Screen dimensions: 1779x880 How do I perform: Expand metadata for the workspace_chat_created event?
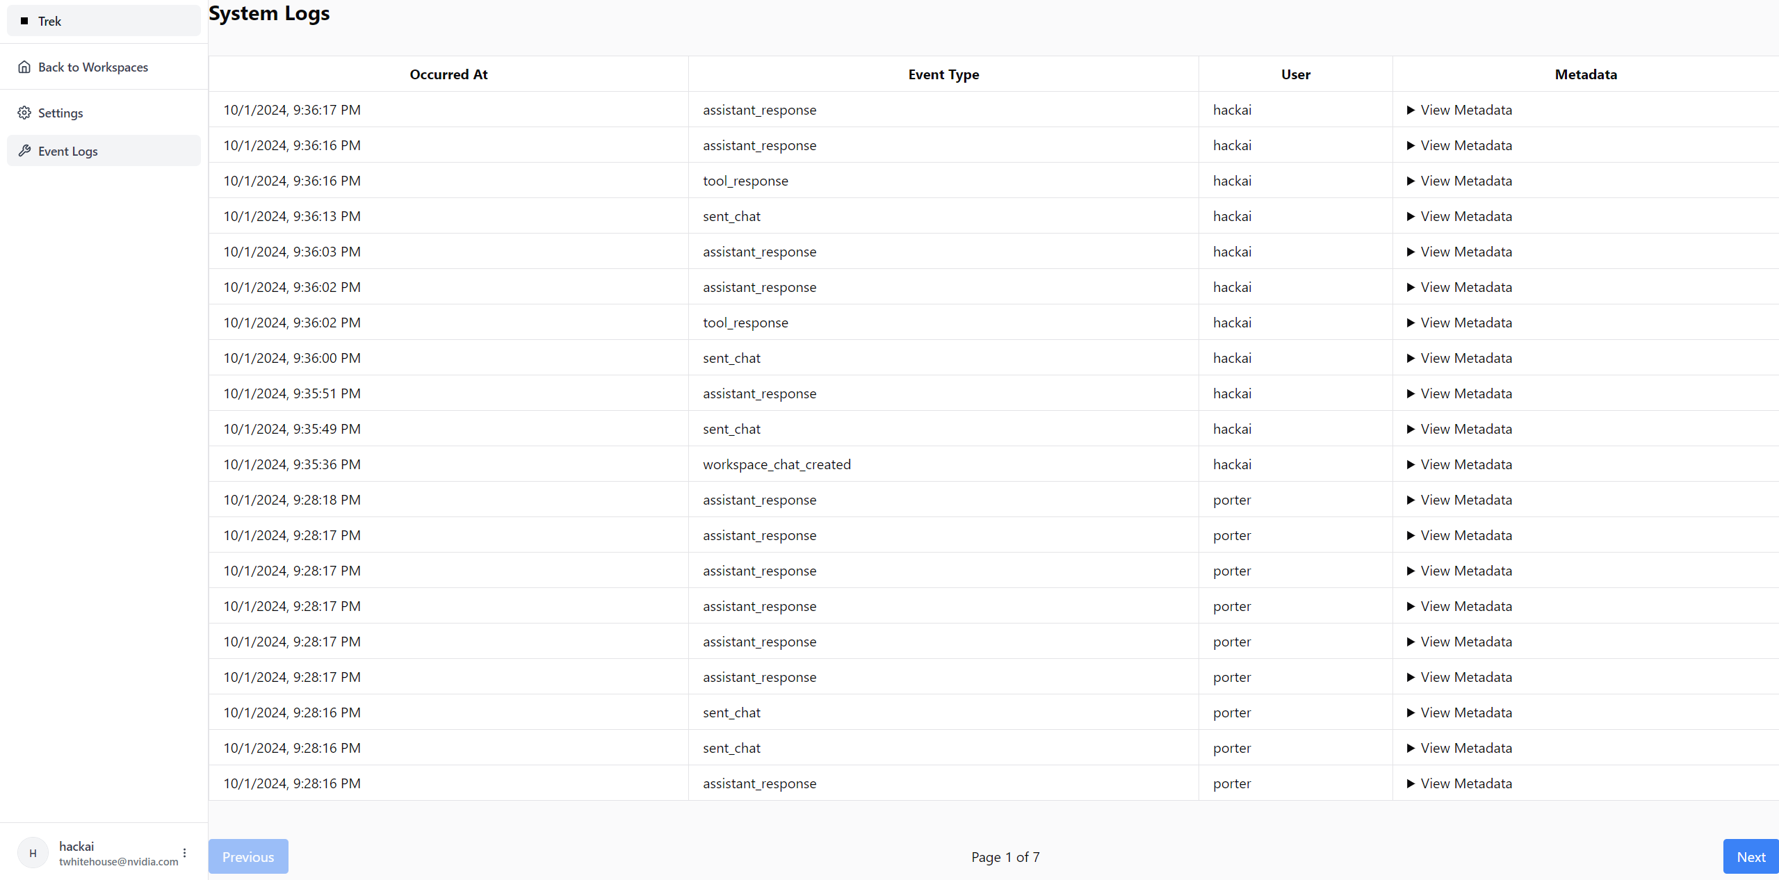click(x=1459, y=464)
